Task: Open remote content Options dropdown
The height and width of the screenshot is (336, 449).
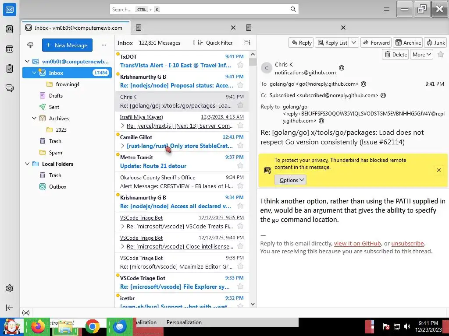Action: 290,180
